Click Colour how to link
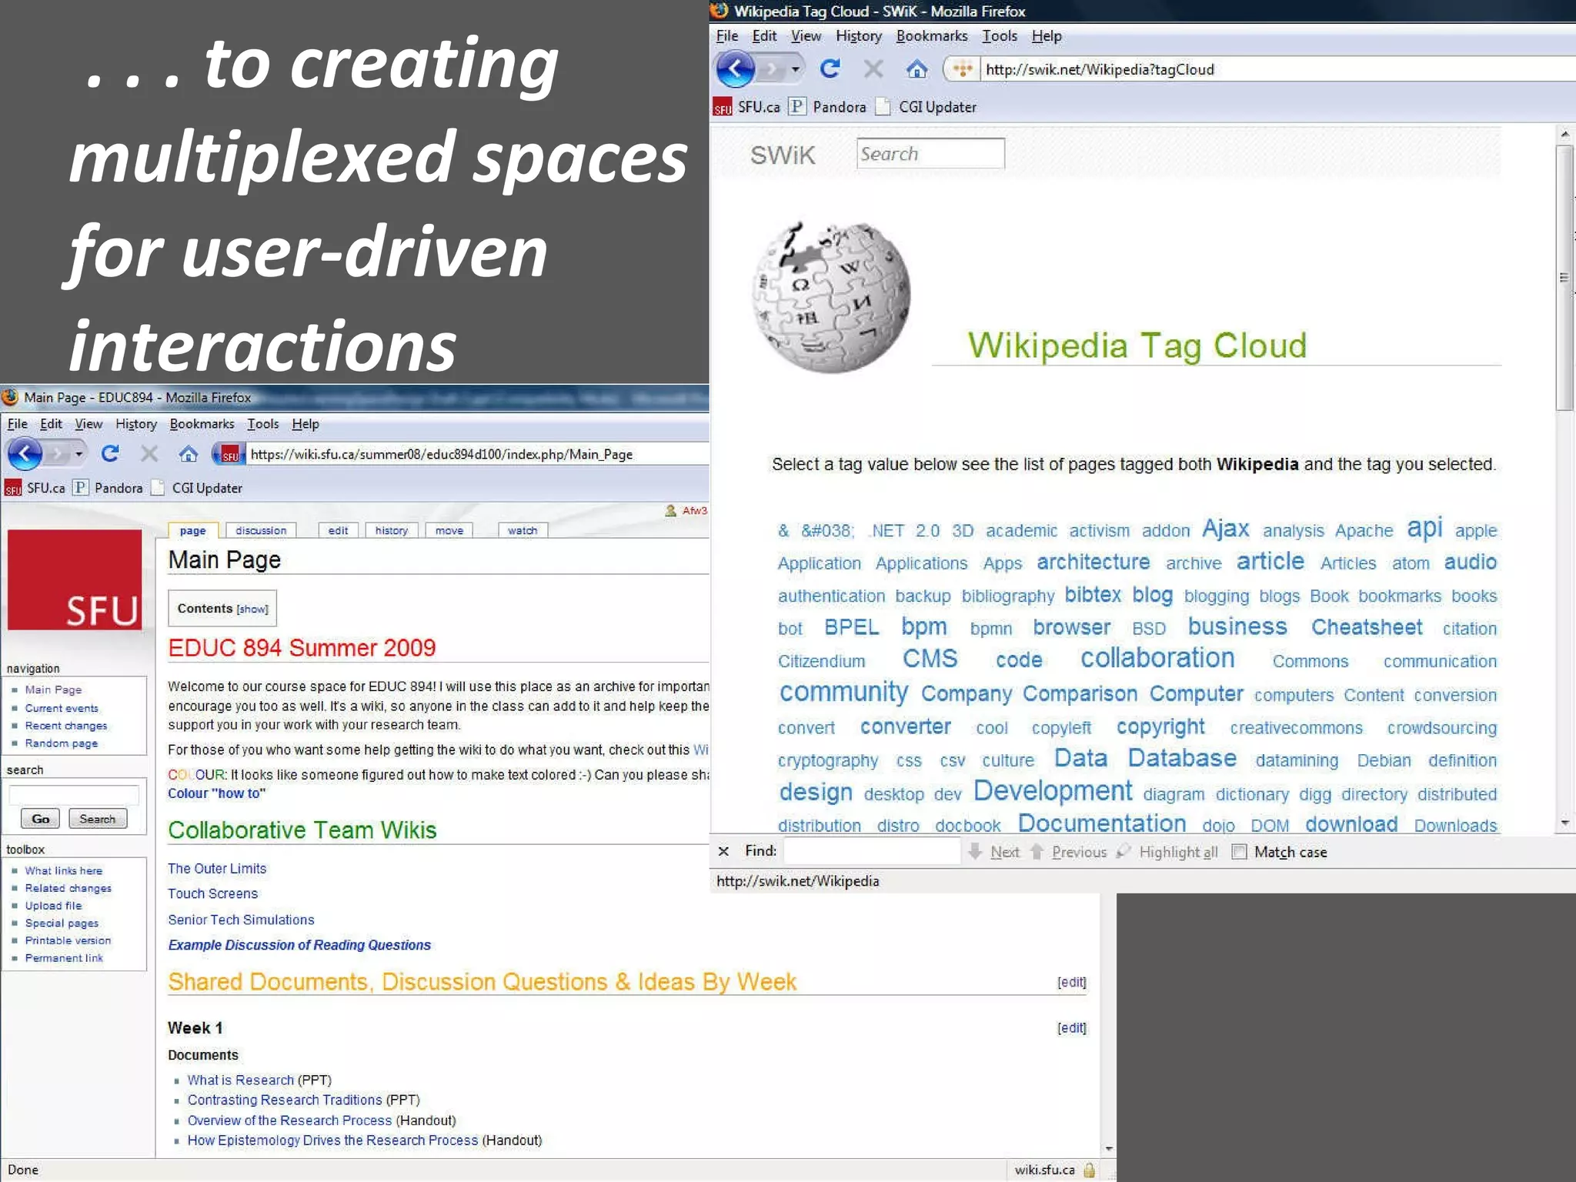 pyautogui.click(x=216, y=793)
